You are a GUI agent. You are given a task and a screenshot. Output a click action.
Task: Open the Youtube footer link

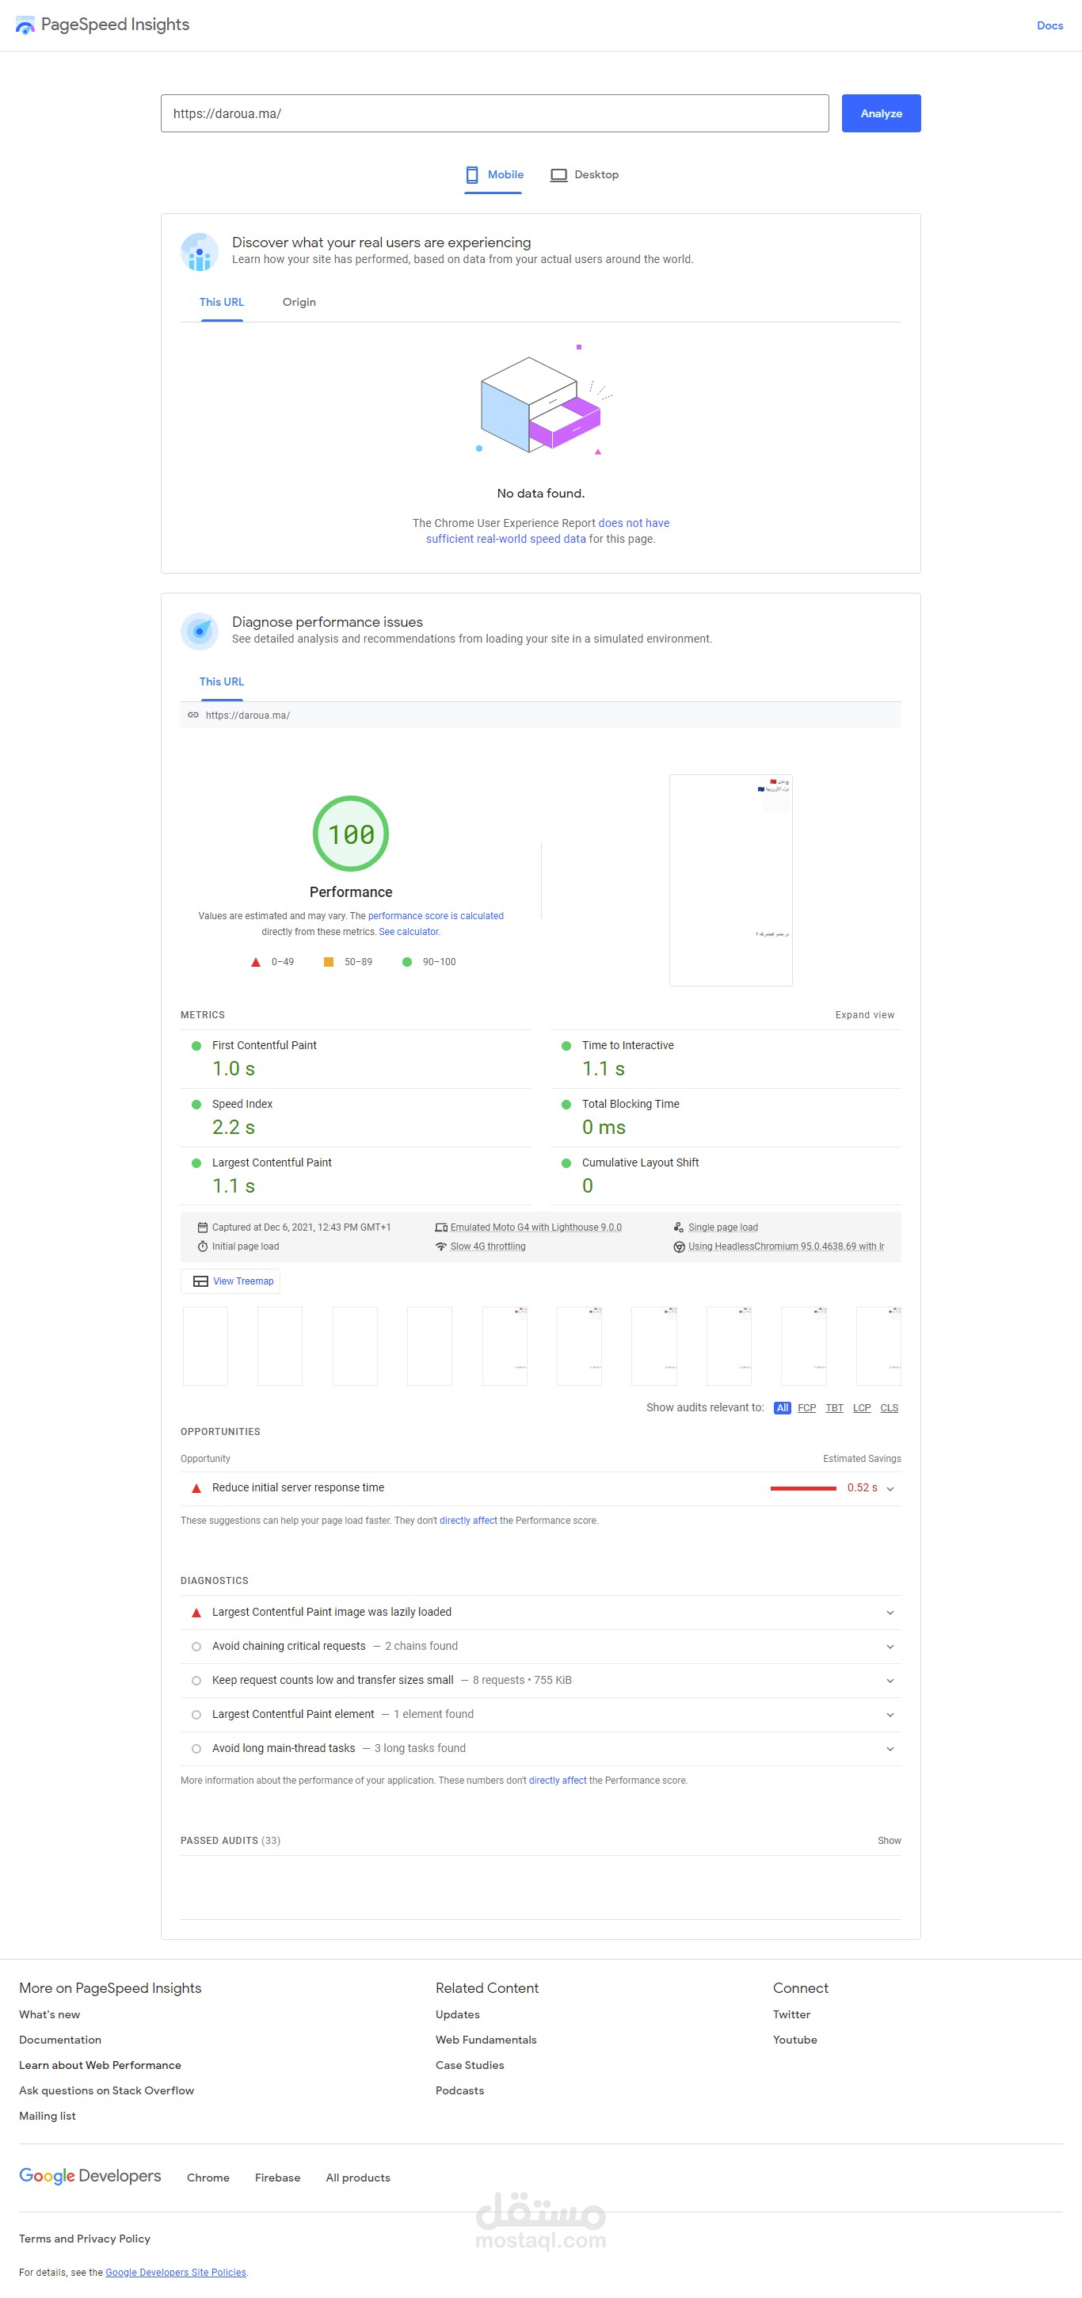coord(794,2040)
